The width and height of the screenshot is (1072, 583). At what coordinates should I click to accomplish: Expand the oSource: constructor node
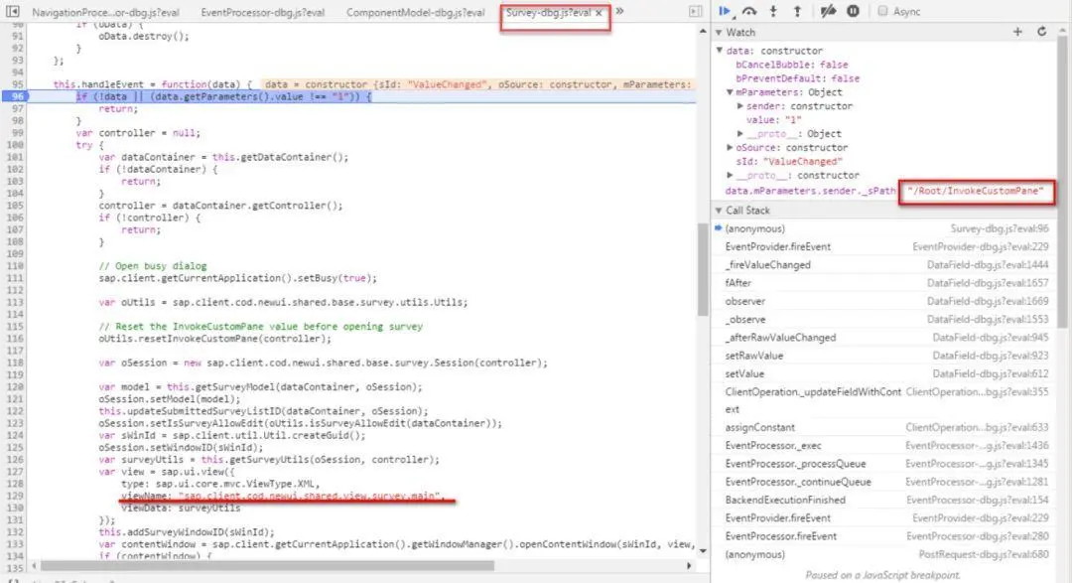[730, 147]
